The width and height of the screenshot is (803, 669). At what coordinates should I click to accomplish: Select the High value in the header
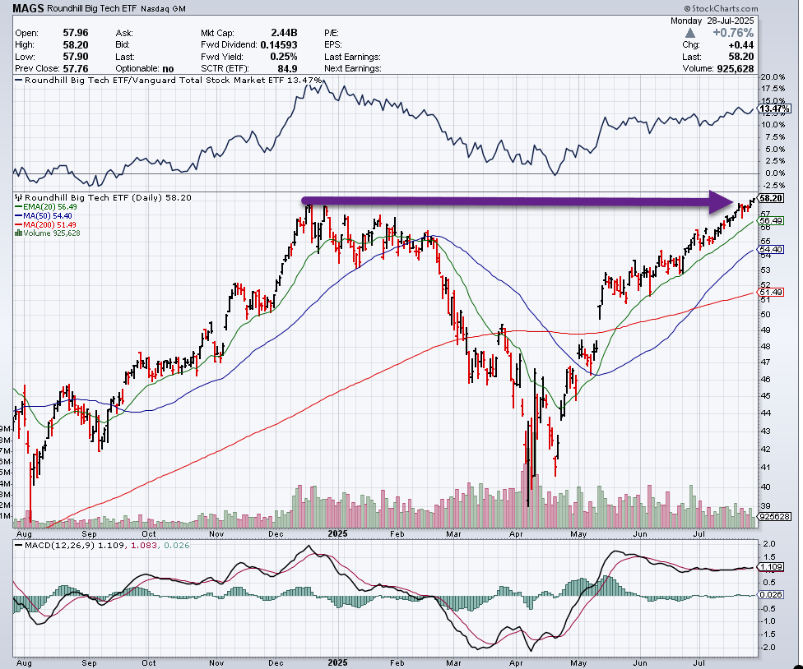(x=76, y=44)
